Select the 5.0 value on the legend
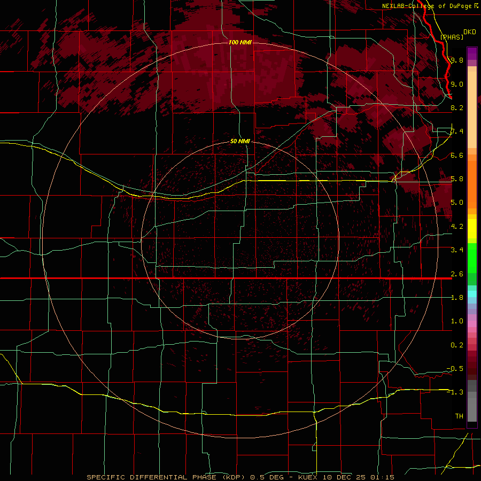 click(x=457, y=203)
